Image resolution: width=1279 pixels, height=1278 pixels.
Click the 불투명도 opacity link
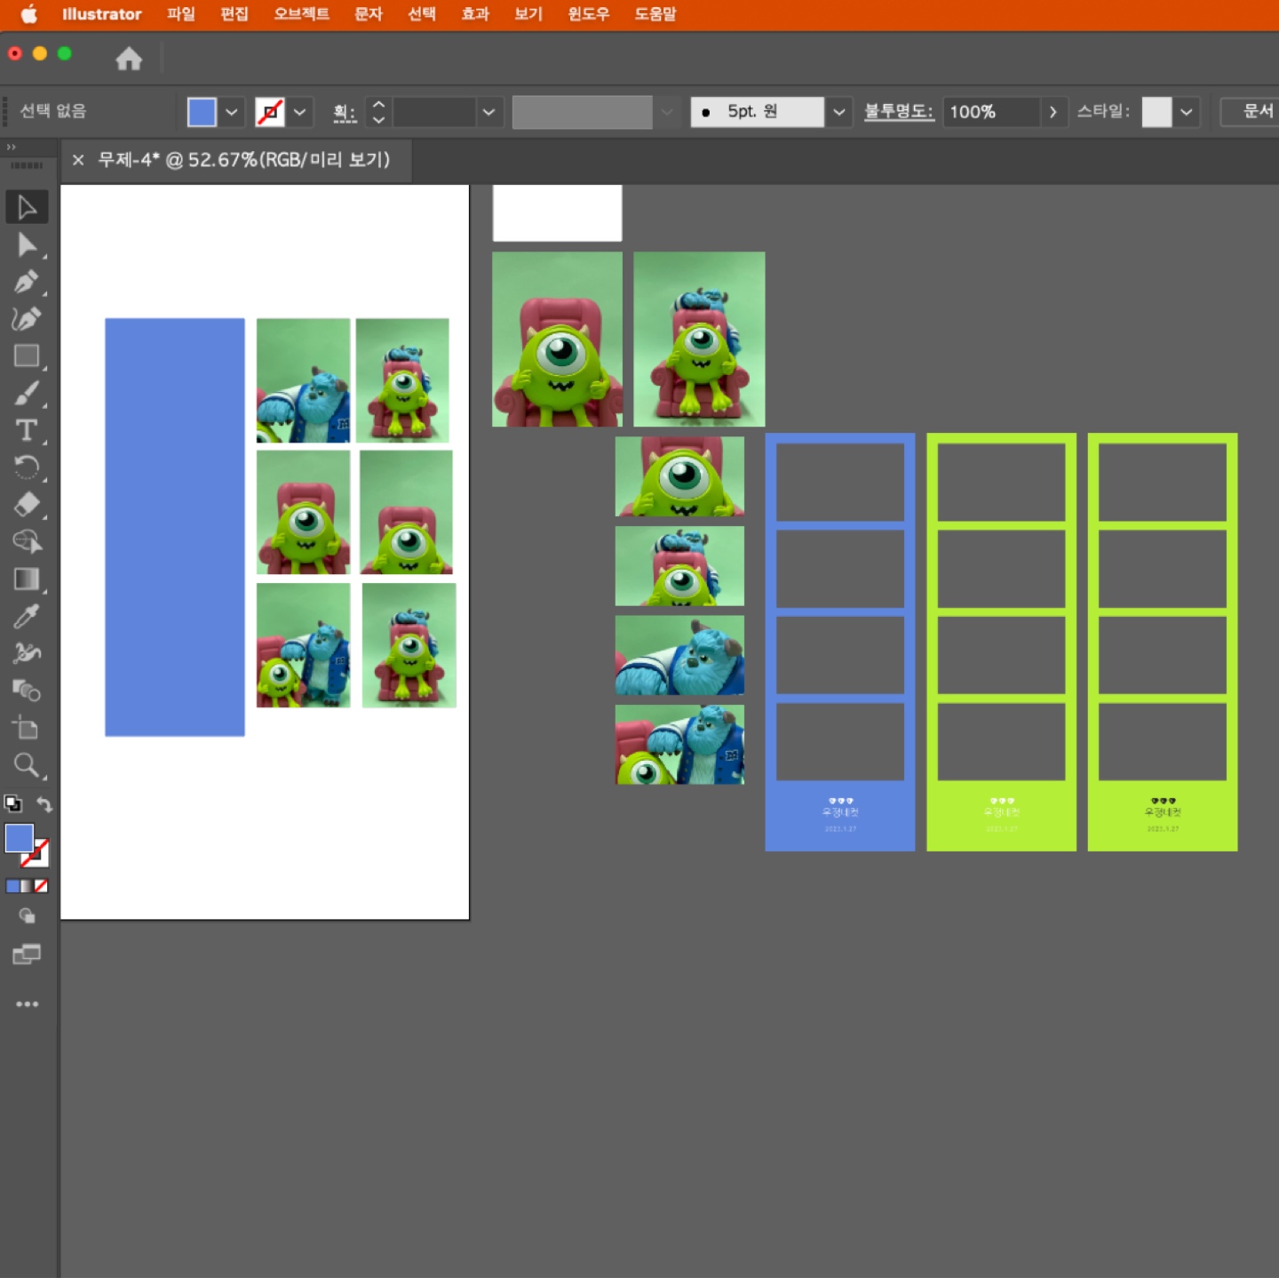(x=899, y=112)
